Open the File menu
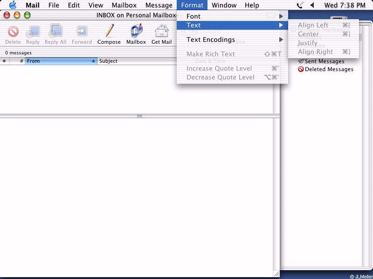Screen dimensions: 373x279 pyautogui.click(x=54, y=5)
